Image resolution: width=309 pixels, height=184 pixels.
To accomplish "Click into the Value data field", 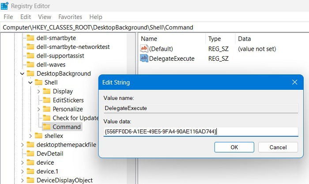I will (x=201, y=132).
